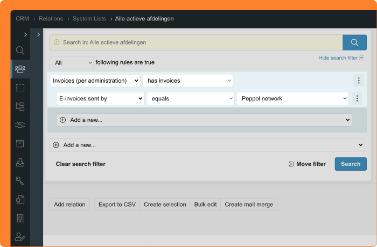The height and width of the screenshot is (247, 377).
Task: Click plus icon in outer Add a new
Action: pyautogui.click(x=56, y=145)
